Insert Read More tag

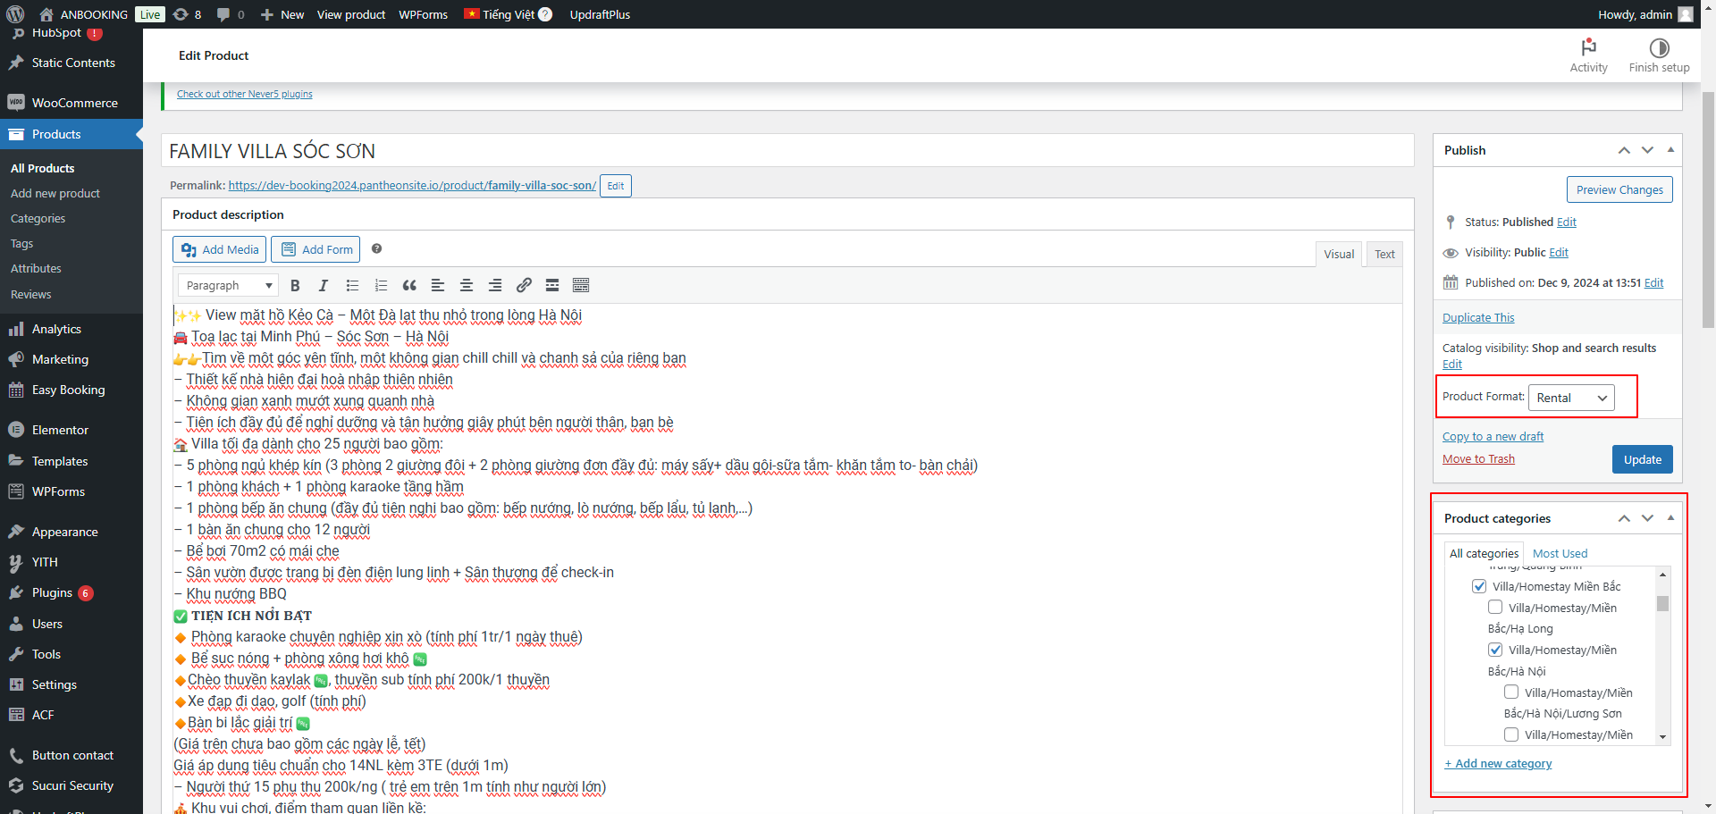pos(552,285)
